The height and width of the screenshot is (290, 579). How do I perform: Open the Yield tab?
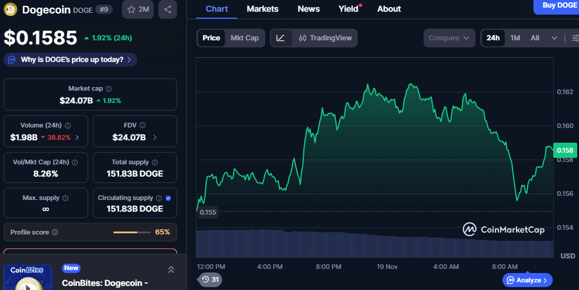pyautogui.click(x=348, y=9)
